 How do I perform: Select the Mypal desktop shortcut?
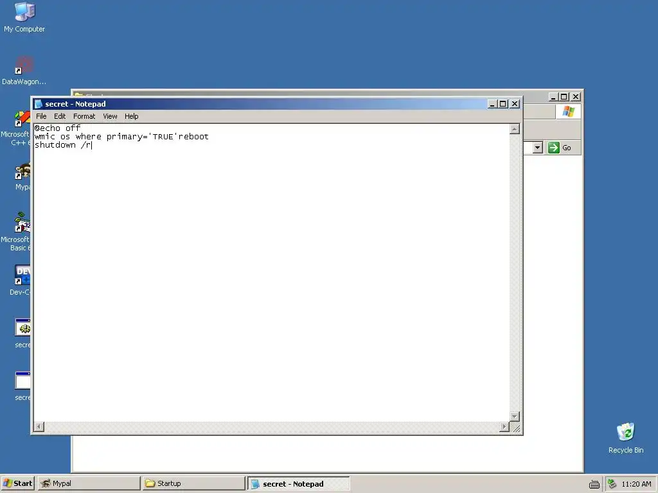[22, 177]
